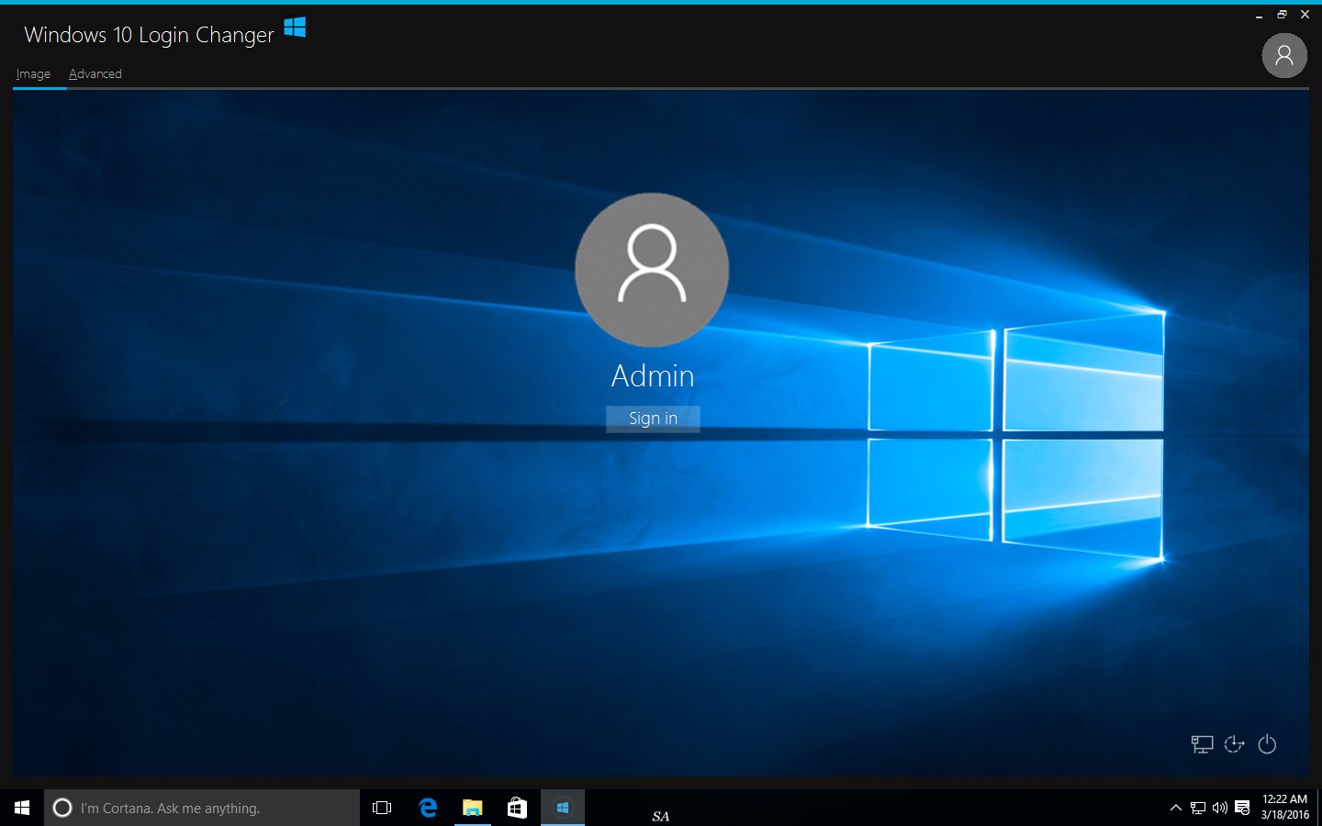Screen dimensions: 1322x826
Task: Click the network icon in login preview
Action: pyautogui.click(x=1202, y=744)
